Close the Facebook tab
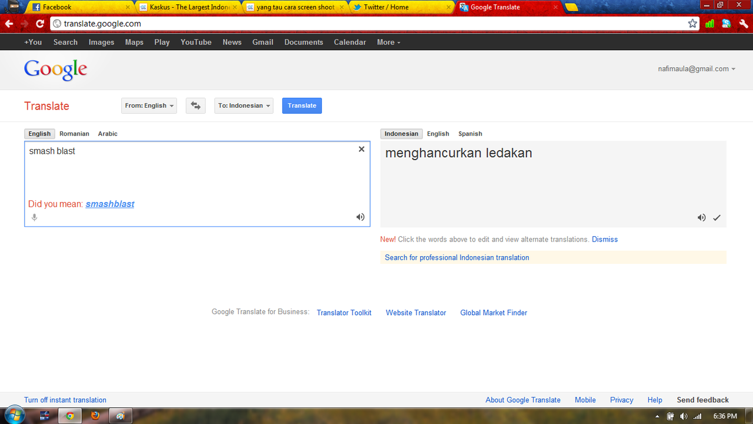Image resolution: width=753 pixels, height=424 pixels. [x=128, y=7]
